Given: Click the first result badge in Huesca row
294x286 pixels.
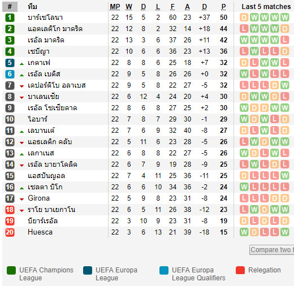Looking at the screenshot, I should pyautogui.click(x=244, y=232).
